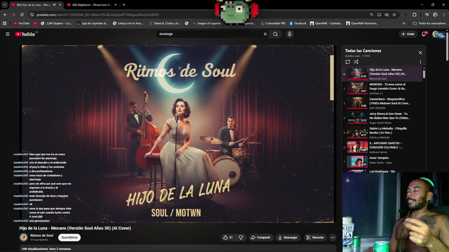Click the Recortar clip button

click(315, 237)
